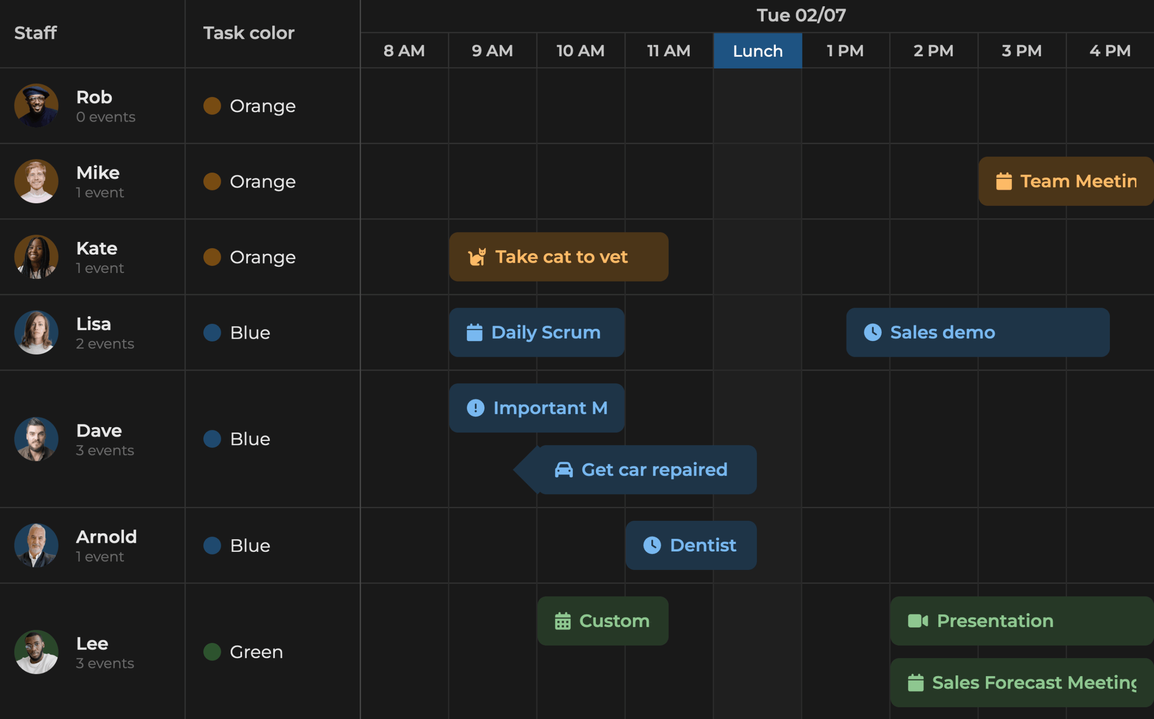Click the calendar grid icon on Custom event
This screenshot has height=719, width=1154.
coord(562,621)
